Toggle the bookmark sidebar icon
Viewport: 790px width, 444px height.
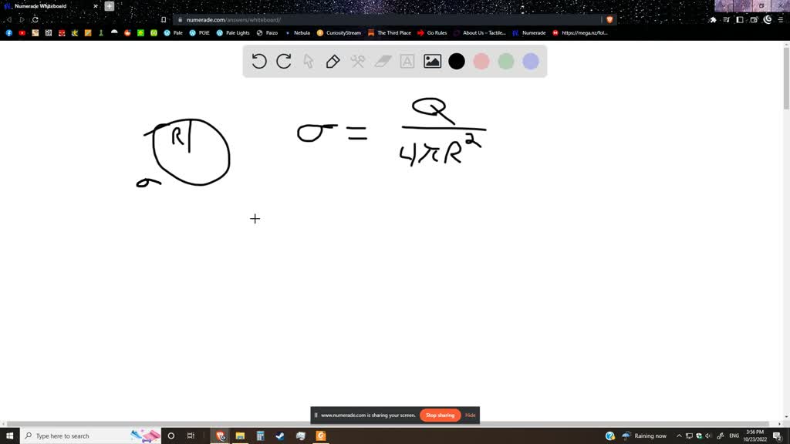coord(739,19)
